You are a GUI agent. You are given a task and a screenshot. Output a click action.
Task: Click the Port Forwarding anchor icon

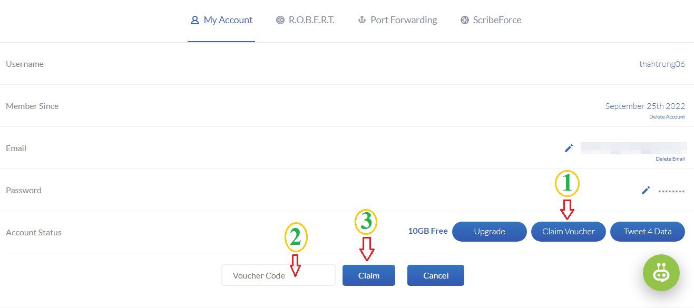point(361,20)
